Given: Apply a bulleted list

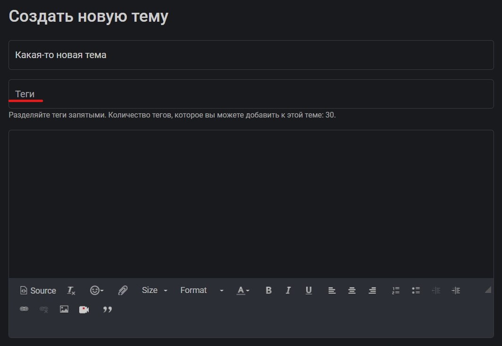Looking at the screenshot, I should click(416, 290).
